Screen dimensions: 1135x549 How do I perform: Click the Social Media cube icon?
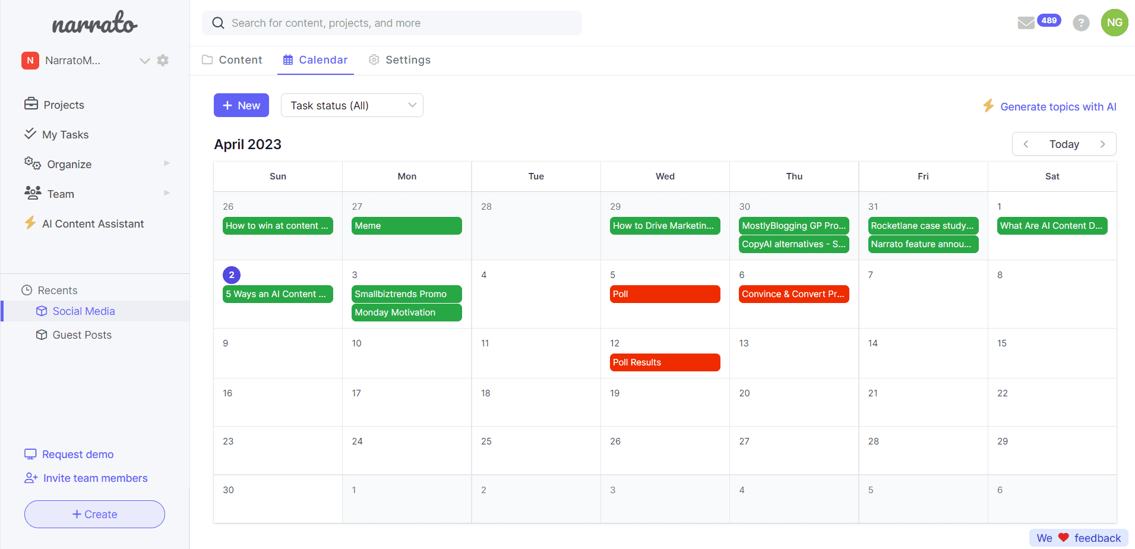(42, 311)
